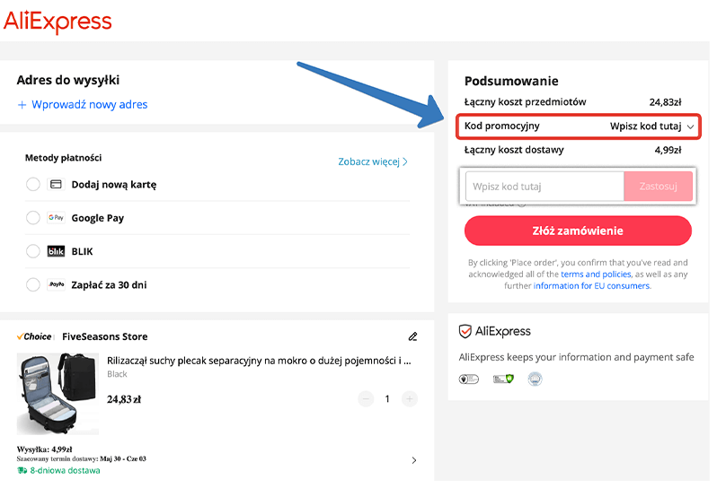Choose the BLIK payment radio button
This screenshot has width=717, height=488.
(33, 252)
